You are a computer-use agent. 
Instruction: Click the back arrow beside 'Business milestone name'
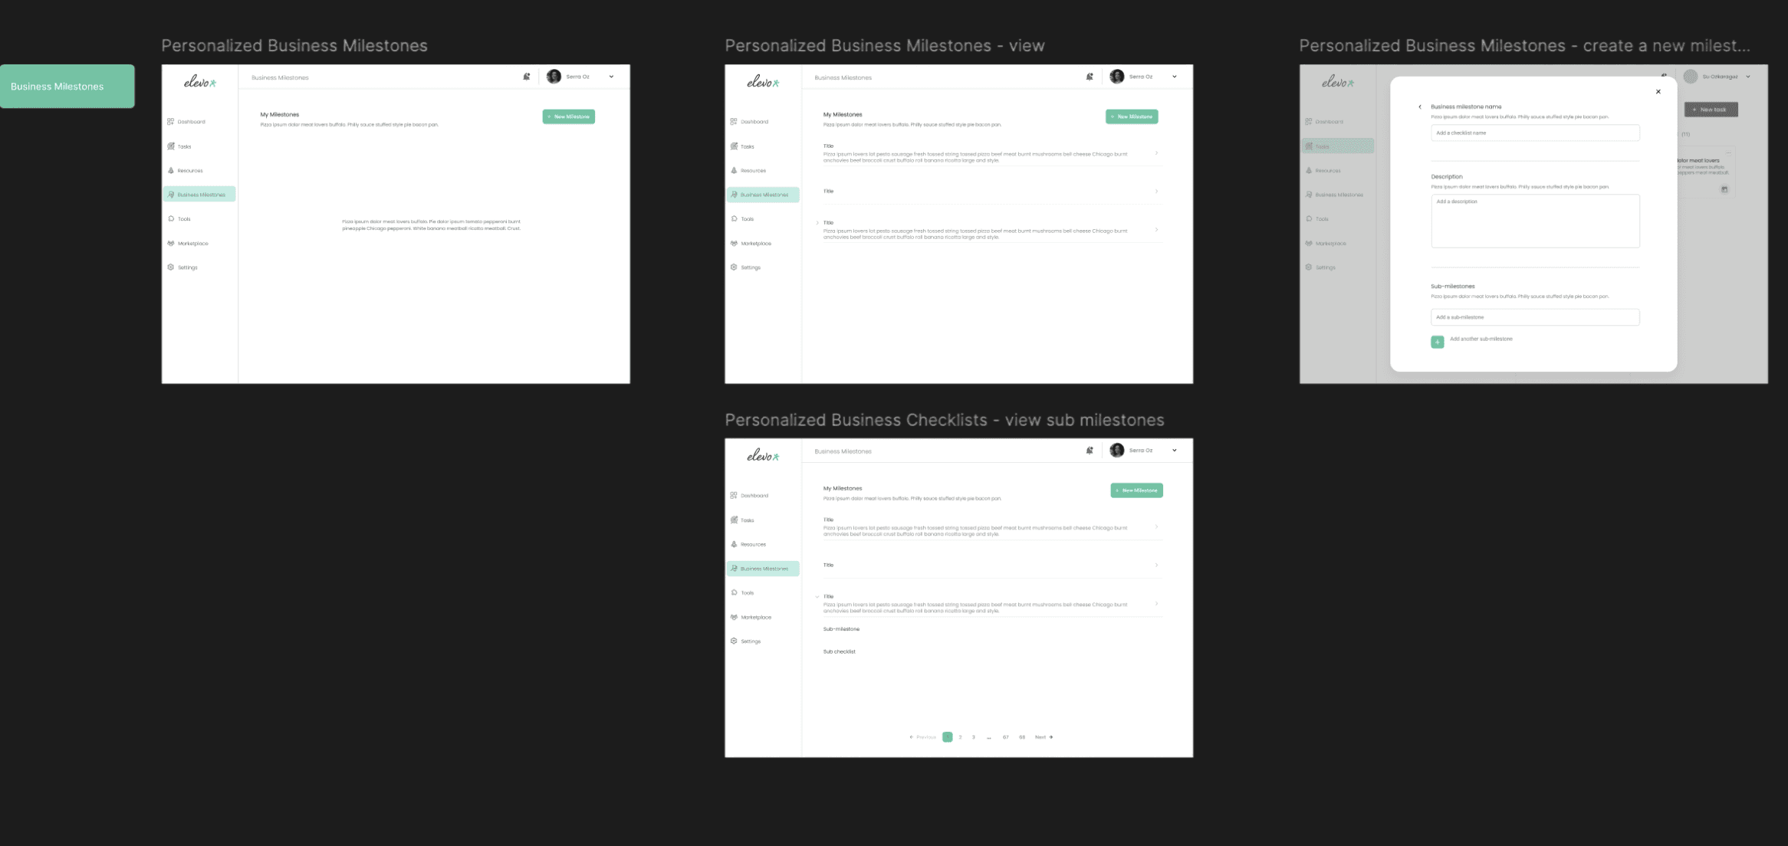1420,107
